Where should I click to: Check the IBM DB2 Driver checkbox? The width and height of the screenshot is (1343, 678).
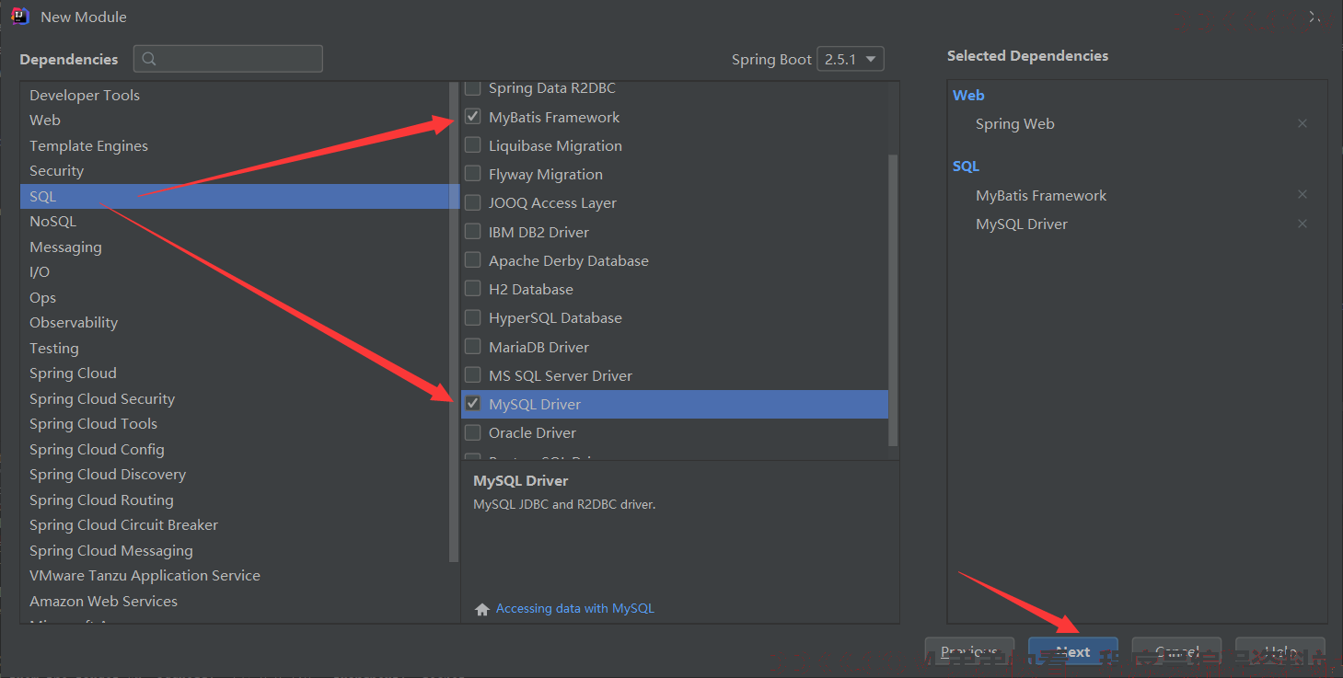[473, 232]
